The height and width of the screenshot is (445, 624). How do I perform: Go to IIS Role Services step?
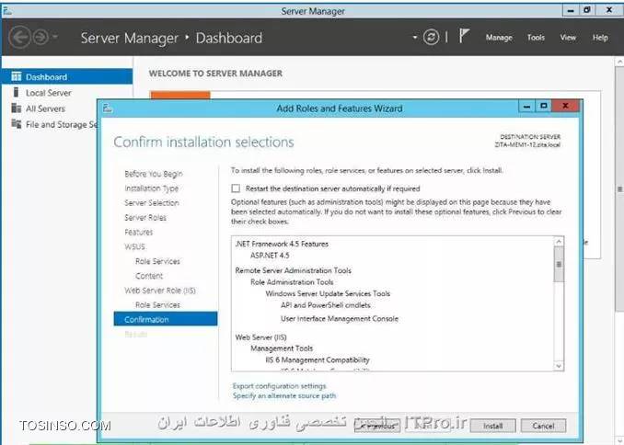coord(157,305)
